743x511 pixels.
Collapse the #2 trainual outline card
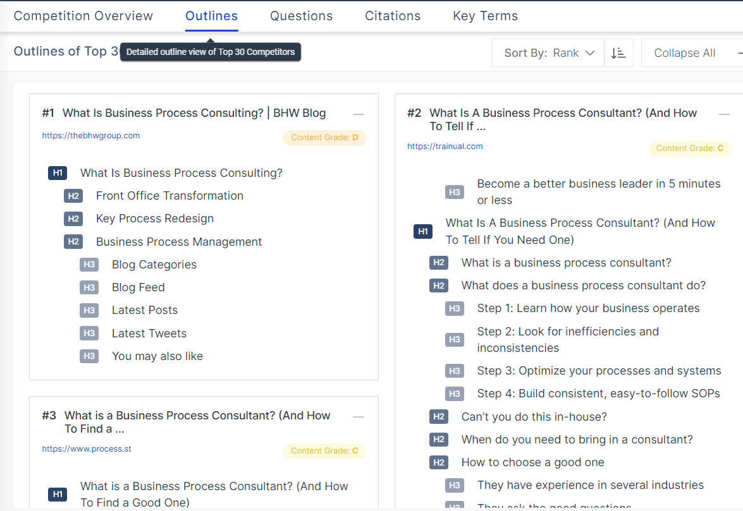[x=725, y=114]
